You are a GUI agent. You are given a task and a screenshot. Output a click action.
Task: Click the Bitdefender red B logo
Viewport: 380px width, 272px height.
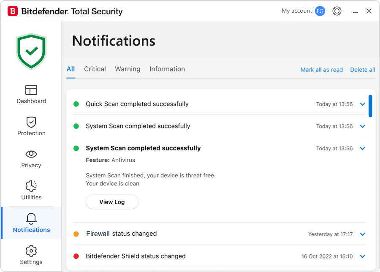tap(13, 11)
